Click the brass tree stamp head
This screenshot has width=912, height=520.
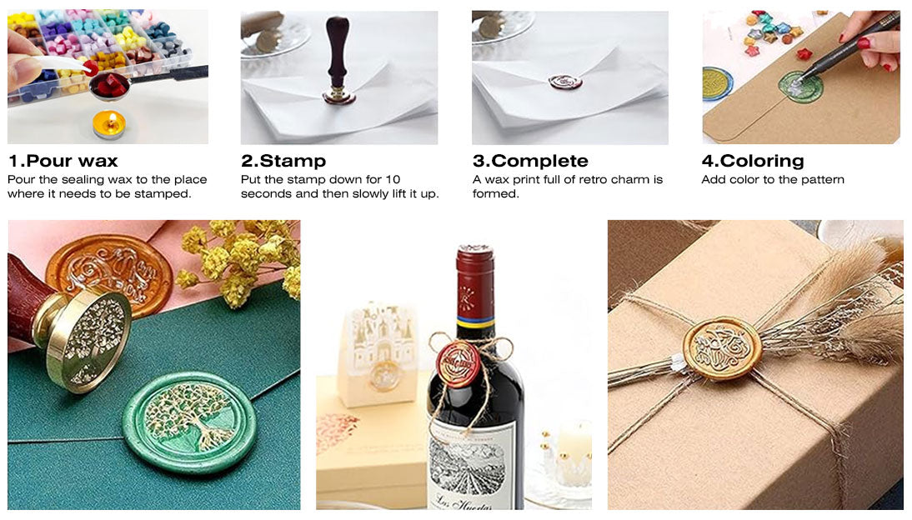tap(83, 336)
